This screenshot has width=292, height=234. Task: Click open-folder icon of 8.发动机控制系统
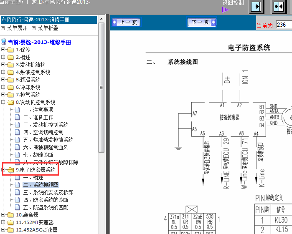(10, 102)
